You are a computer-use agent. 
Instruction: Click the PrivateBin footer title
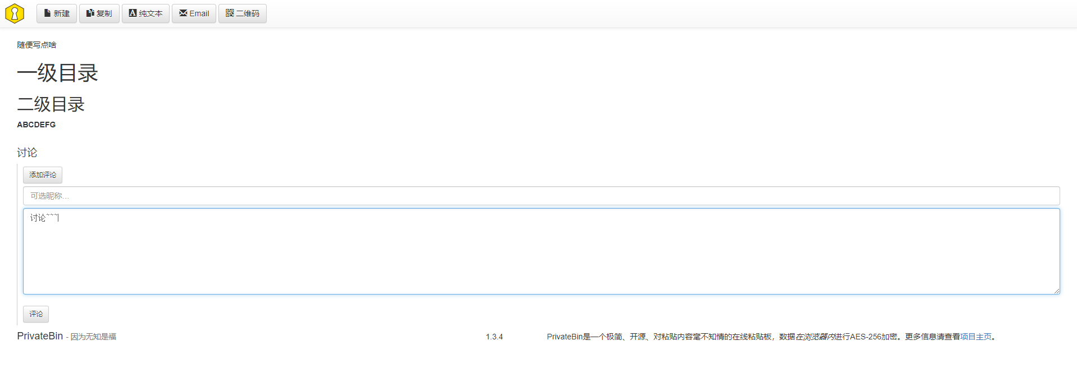[40, 336]
